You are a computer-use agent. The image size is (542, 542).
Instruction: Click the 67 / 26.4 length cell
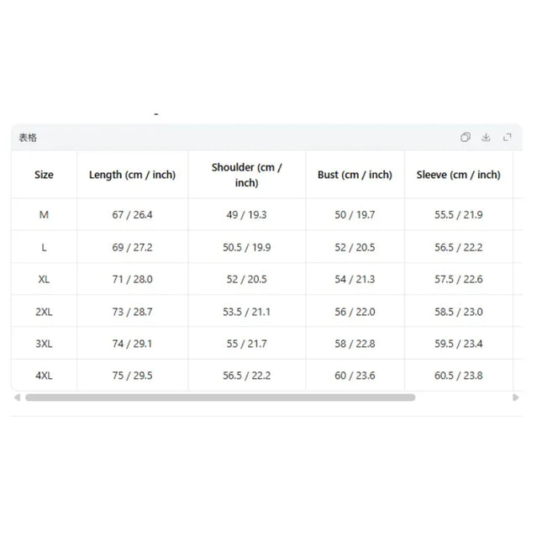tap(133, 214)
